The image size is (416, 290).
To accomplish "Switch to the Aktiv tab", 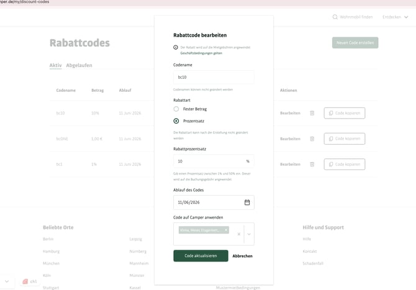I will [55, 65].
